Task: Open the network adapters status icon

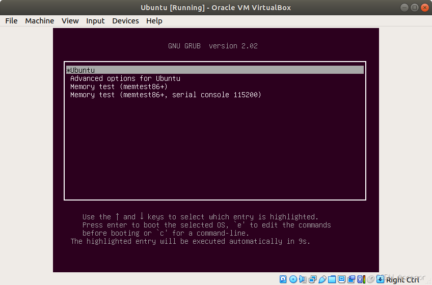Action: pos(313,279)
